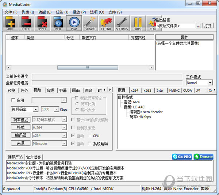Open the 播放 (P) menu

pyautogui.click(x=79, y=12)
